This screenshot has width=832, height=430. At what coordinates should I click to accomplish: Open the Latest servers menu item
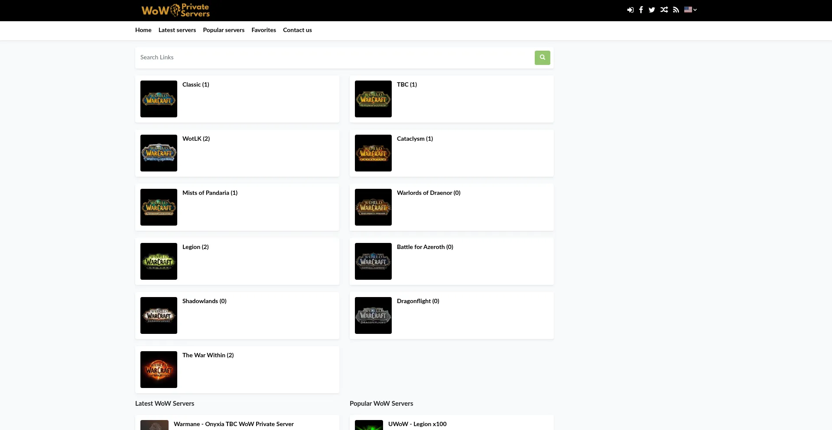(x=177, y=30)
